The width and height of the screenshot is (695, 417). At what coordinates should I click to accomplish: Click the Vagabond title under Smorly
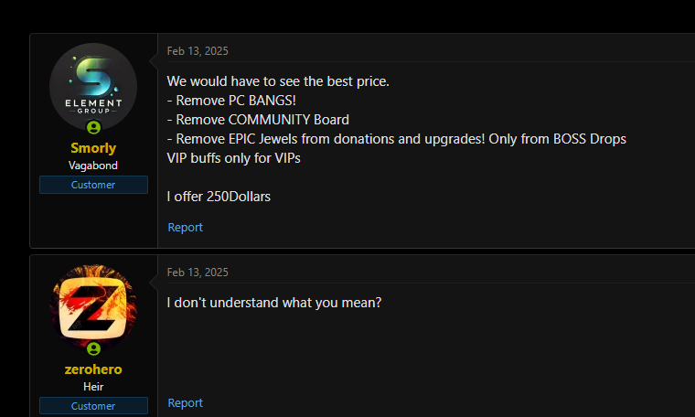click(x=93, y=166)
